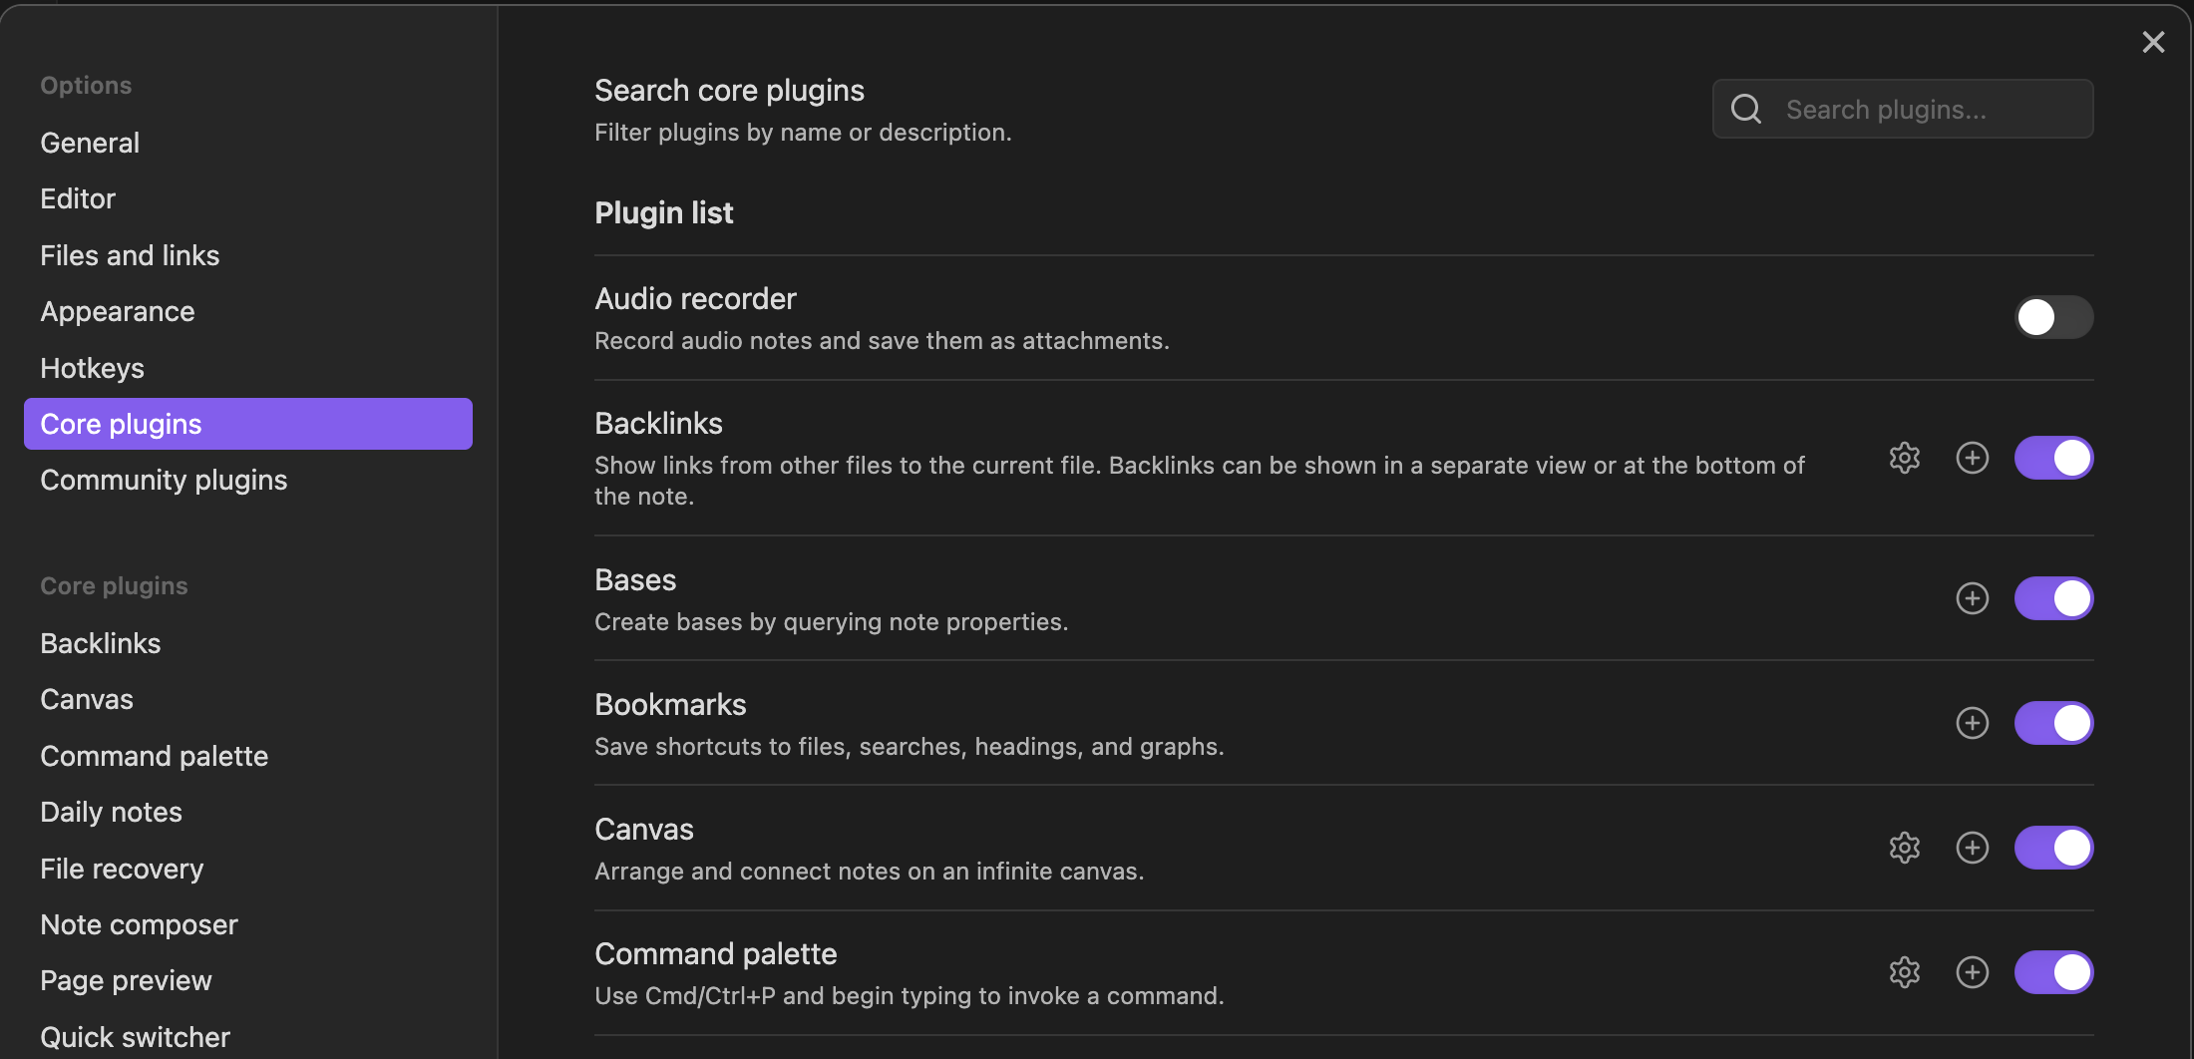
Task: Click the plus icon next to Bases
Action: pyautogui.click(x=1972, y=598)
